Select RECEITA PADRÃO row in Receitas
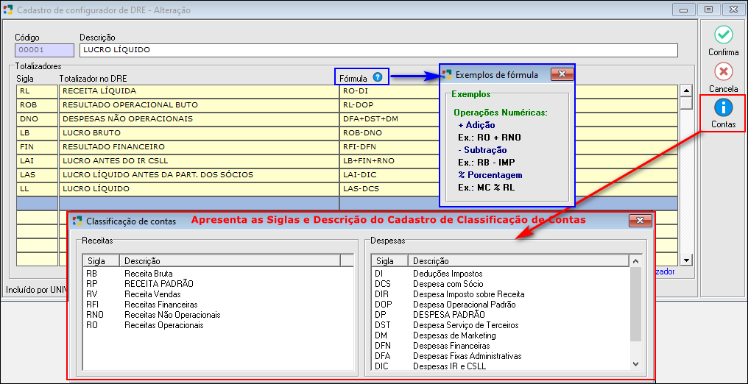Viewport: 748px width, 384px height. click(x=218, y=284)
